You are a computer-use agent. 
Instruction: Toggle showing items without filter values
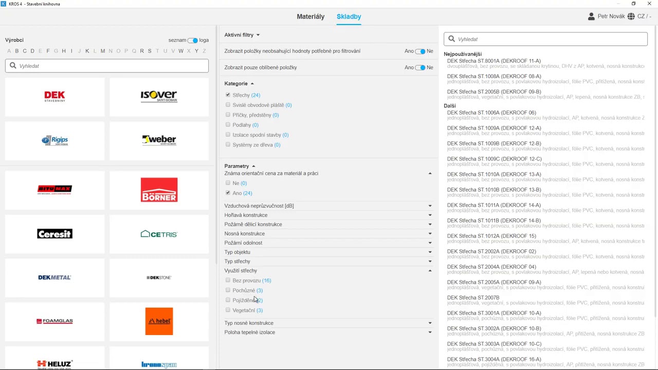click(x=420, y=51)
